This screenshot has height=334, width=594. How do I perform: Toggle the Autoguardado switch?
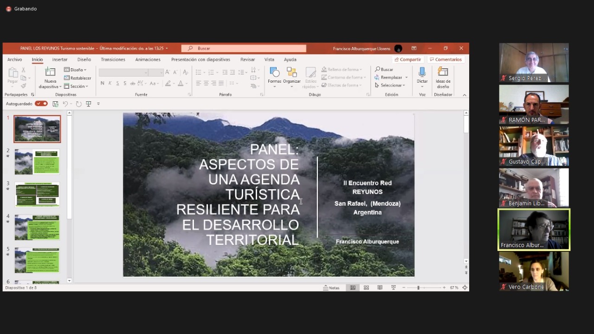[x=41, y=104]
